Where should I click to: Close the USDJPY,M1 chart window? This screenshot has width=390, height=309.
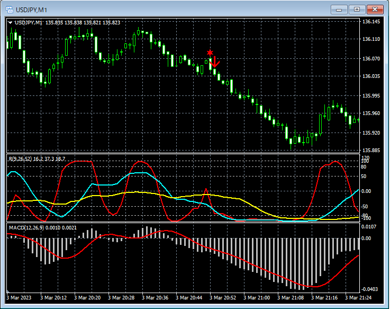click(x=375, y=9)
